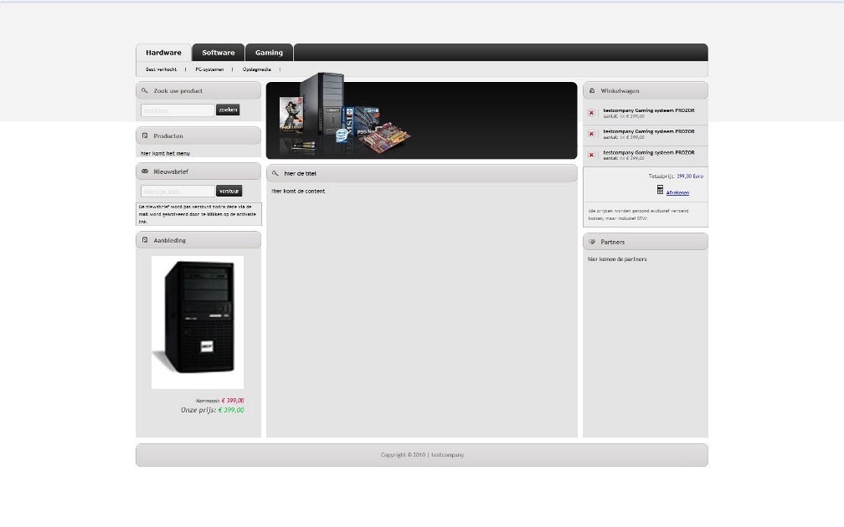Open the Hardware tab
The height and width of the screenshot is (527, 844).
(163, 53)
